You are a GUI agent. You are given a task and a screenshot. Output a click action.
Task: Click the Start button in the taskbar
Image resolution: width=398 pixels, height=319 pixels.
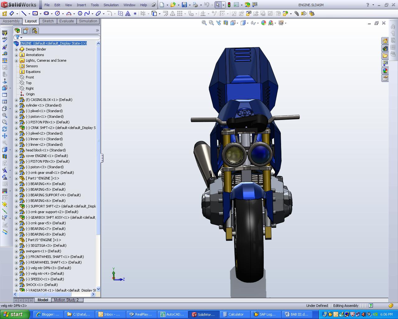tap(14, 314)
